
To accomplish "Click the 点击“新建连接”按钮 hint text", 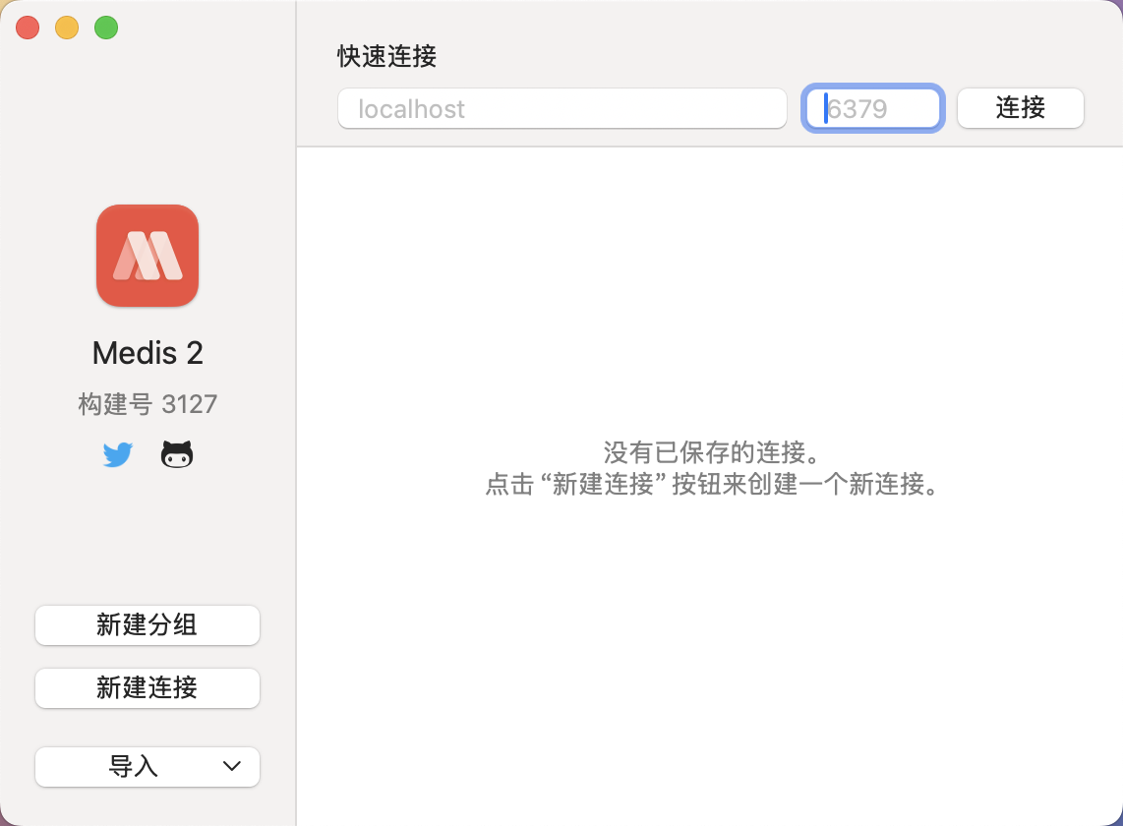I will point(711,485).
